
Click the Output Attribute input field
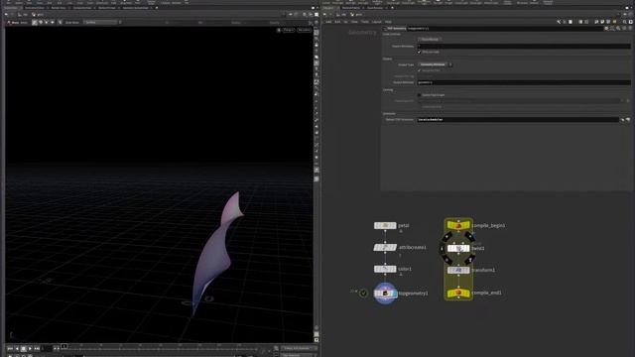524,82
